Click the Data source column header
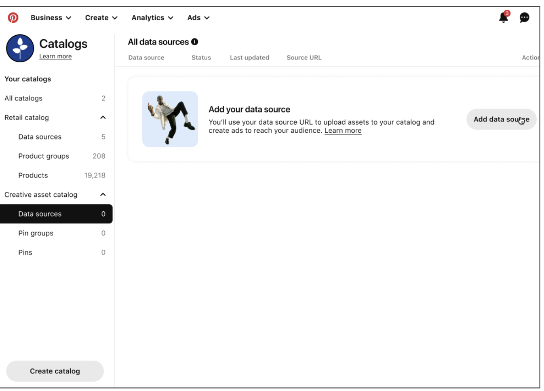Viewport: 544px width, 391px height. (146, 57)
